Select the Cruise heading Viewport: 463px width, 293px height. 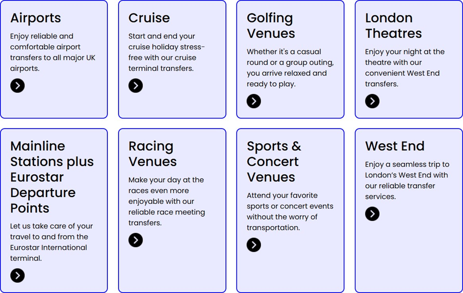coord(149,18)
